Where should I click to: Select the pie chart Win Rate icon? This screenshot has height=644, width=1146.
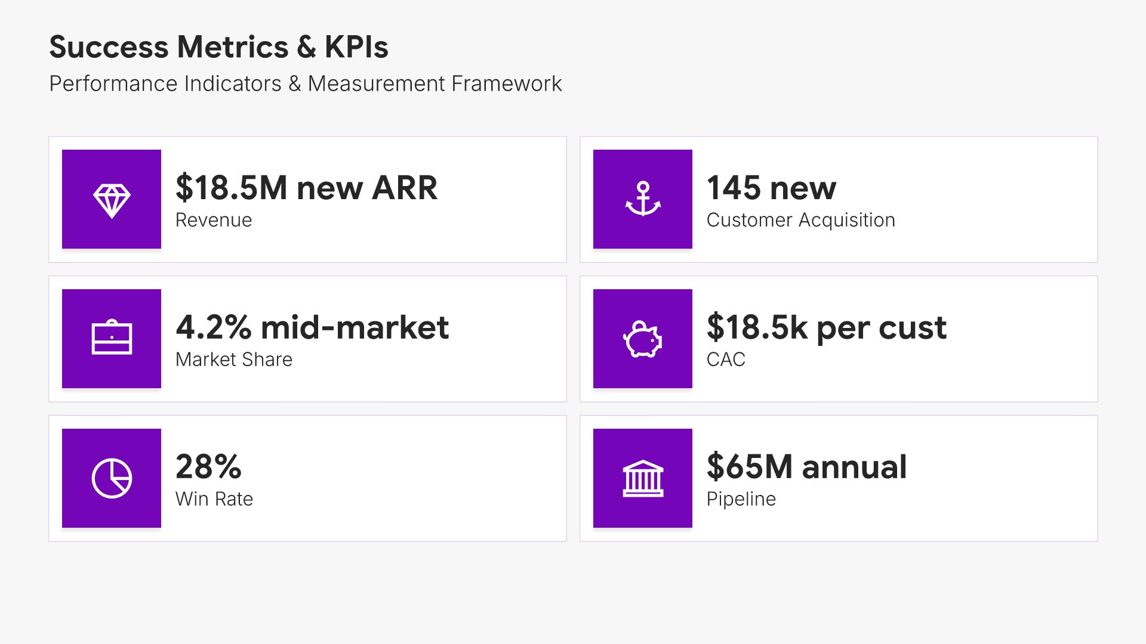point(112,478)
